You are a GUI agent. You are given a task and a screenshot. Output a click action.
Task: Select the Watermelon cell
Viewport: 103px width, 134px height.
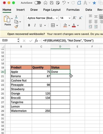coord(21,111)
